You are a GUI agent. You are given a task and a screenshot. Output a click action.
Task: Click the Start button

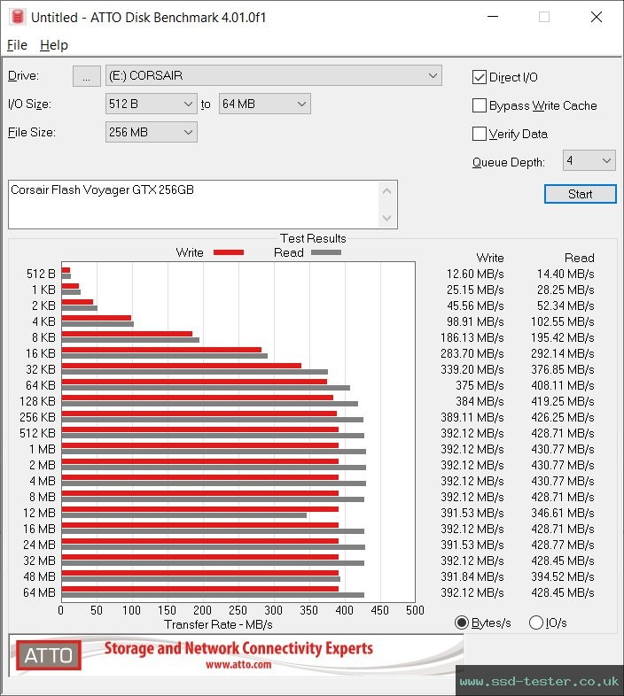pos(580,194)
